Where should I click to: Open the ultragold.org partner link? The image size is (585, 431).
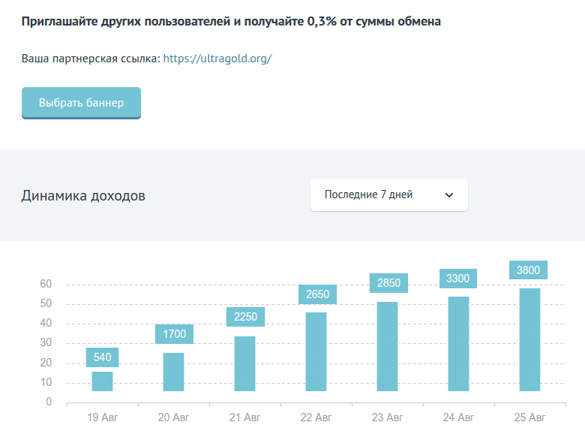point(217,59)
